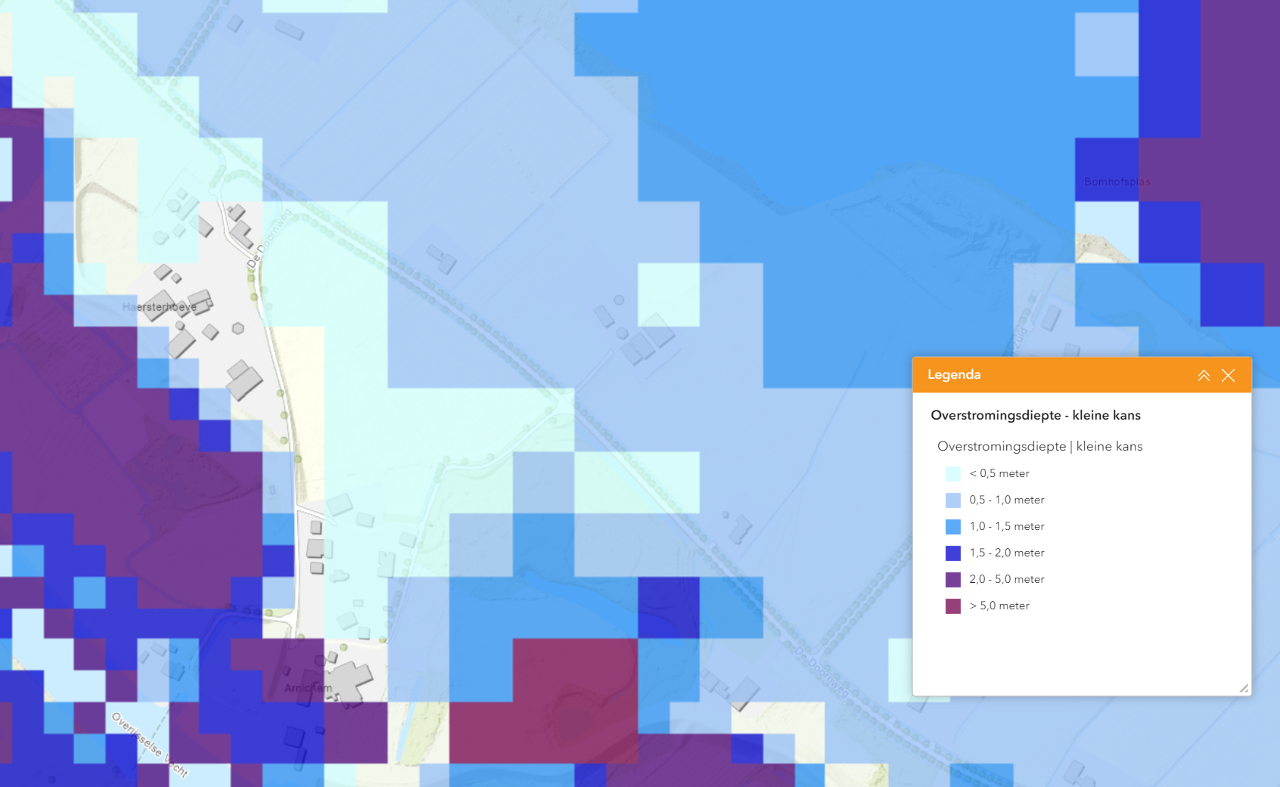This screenshot has width=1280, height=787.
Task: Click the Arnichem map label
Action: point(308,688)
